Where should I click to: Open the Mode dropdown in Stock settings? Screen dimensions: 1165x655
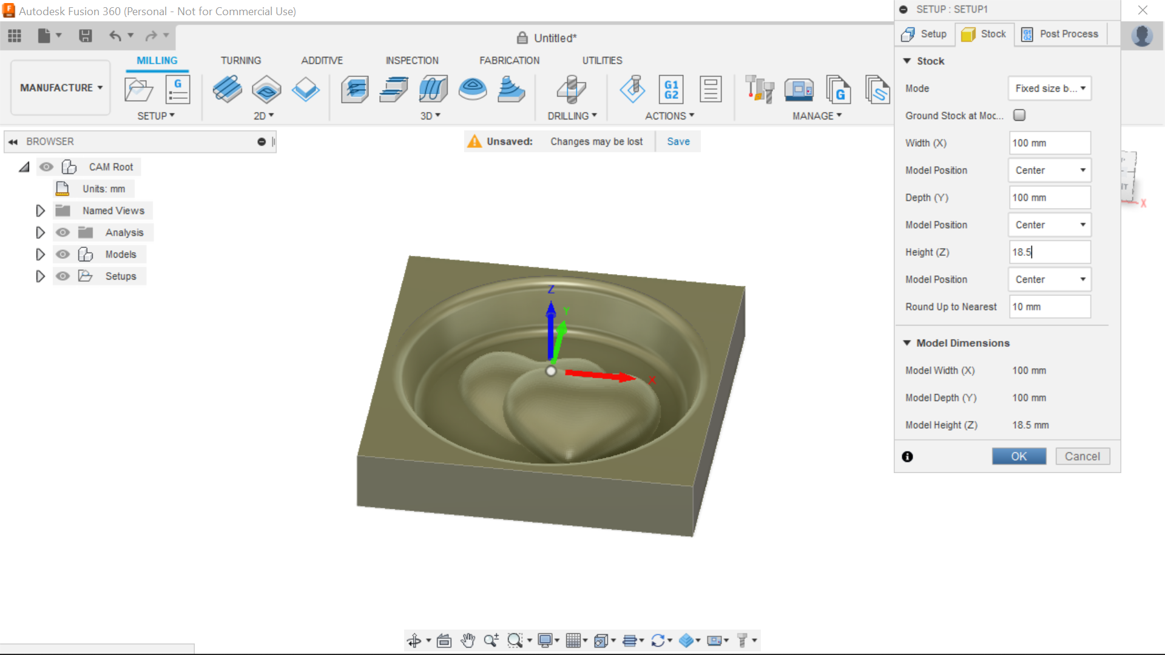pyautogui.click(x=1049, y=89)
